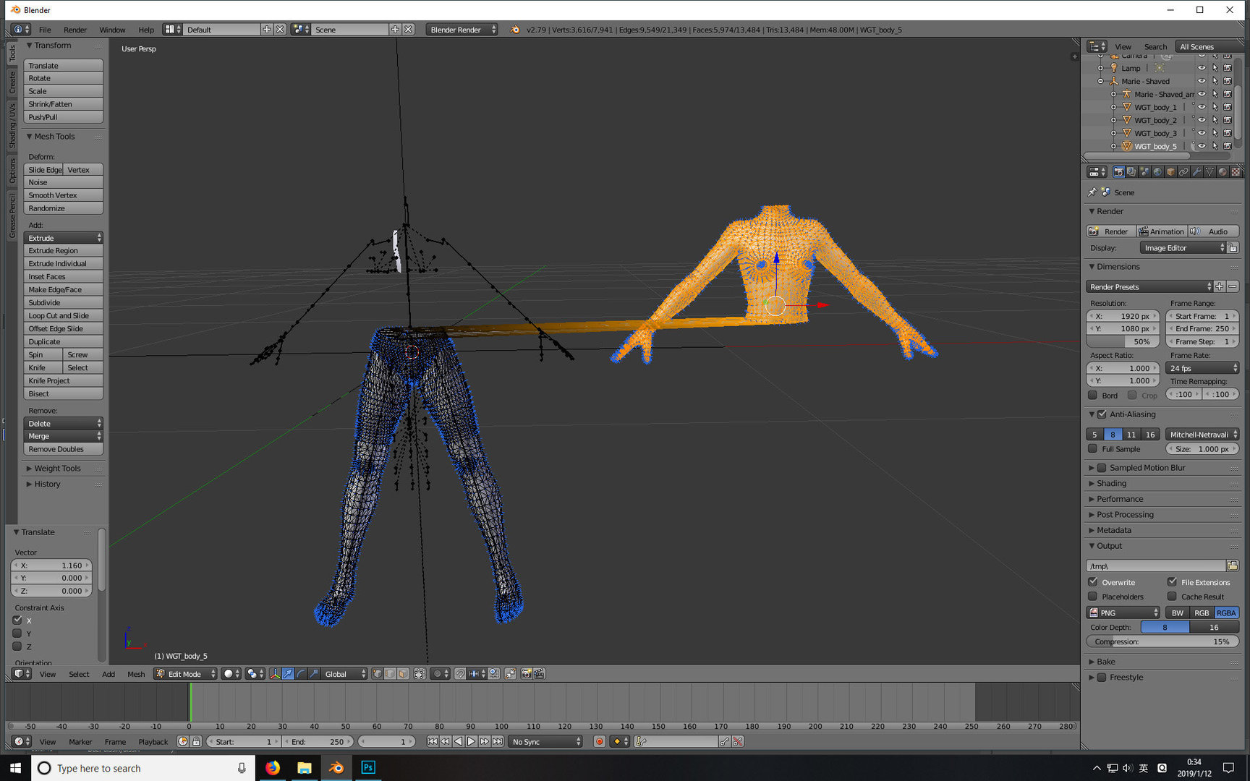Click OpenGL render animation clapper icon
Viewport: 1250px width, 781px height.
click(x=539, y=674)
